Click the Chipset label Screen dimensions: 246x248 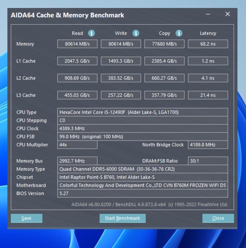click(25, 177)
